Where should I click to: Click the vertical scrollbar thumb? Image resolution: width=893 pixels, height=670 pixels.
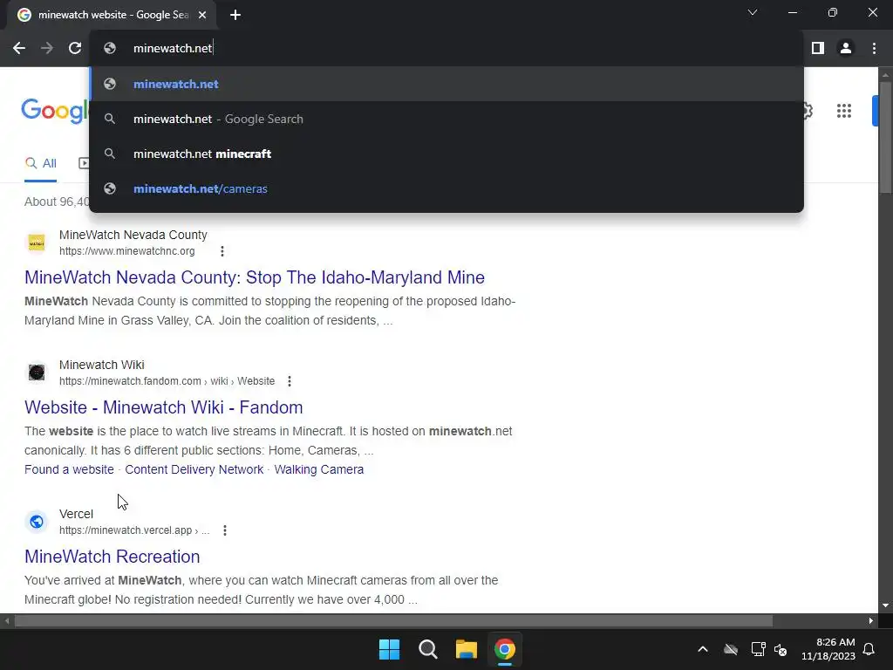click(x=886, y=138)
